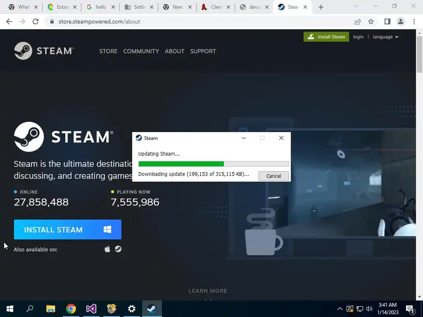Image resolution: width=423 pixels, height=317 pixels.
Task: Open the Chrome three-dot menu
Action: (x=414, y=21)
